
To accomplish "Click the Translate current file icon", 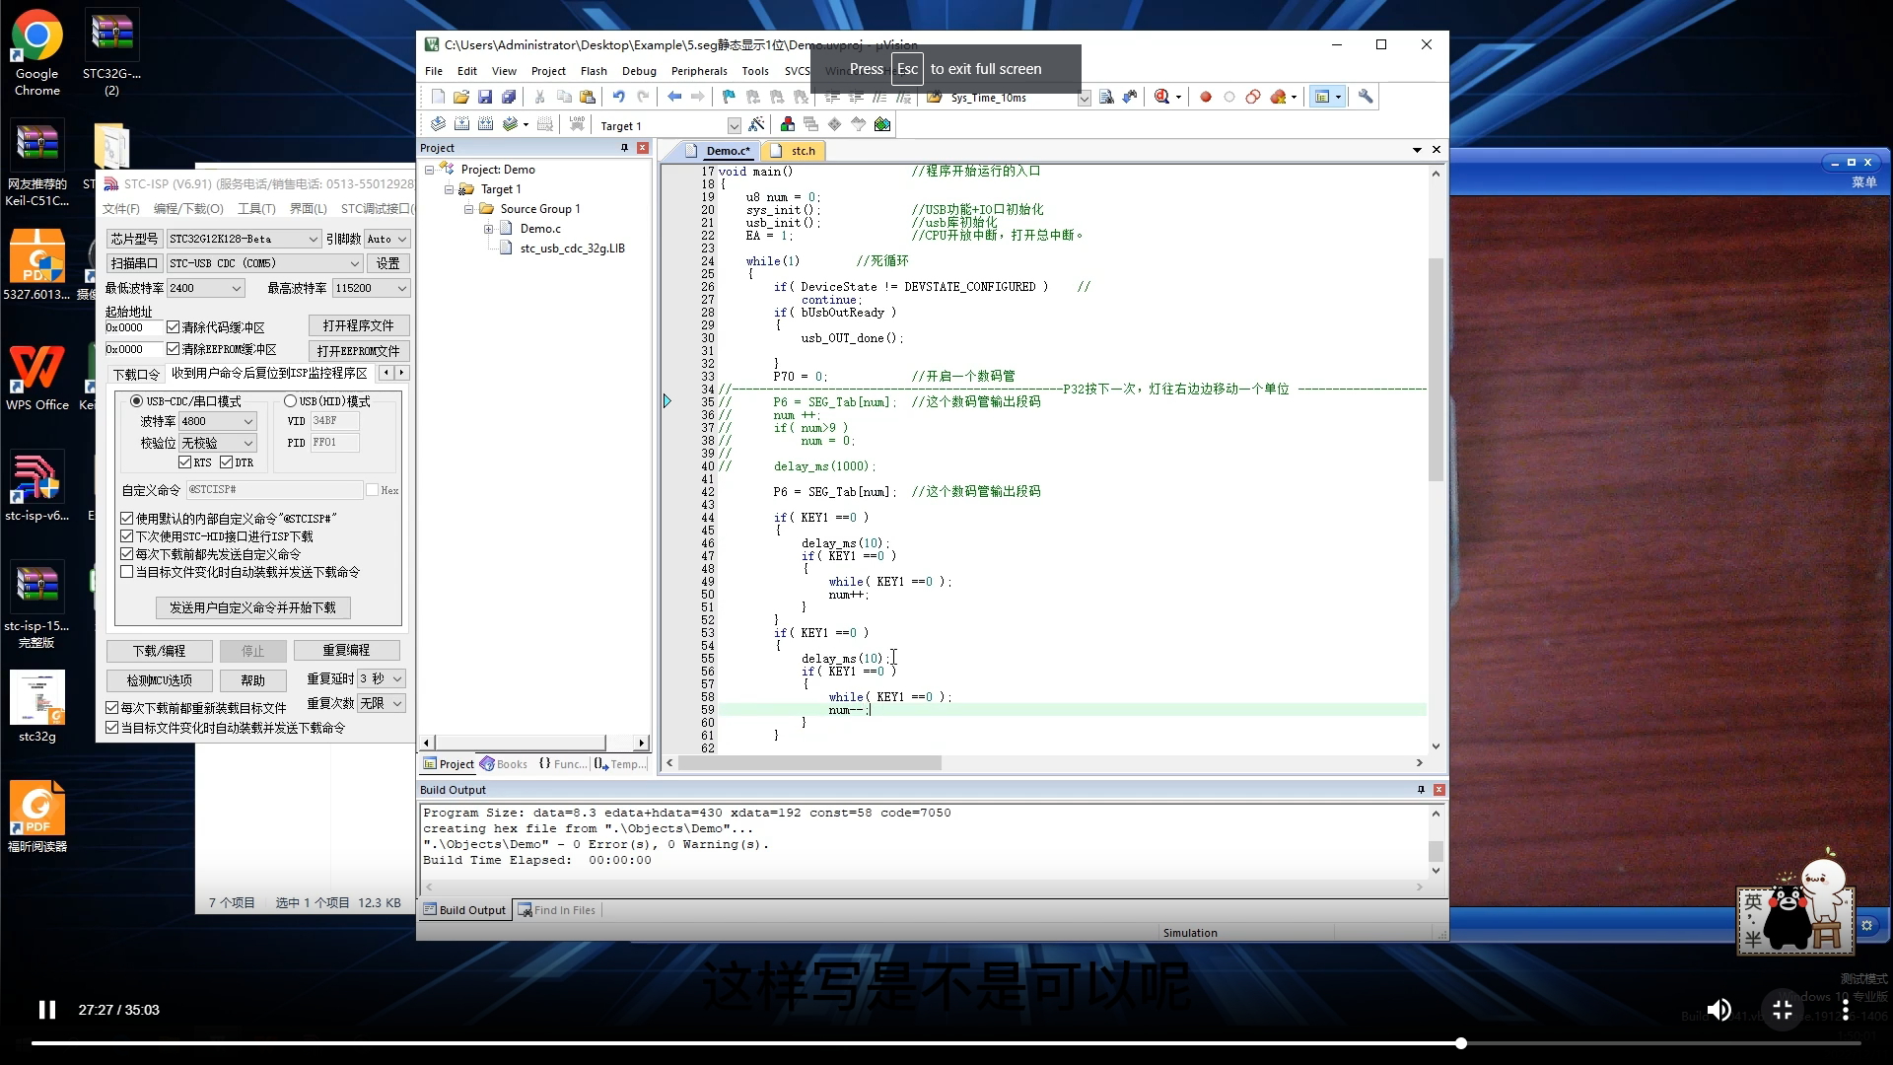I will (x=438, y=124).
